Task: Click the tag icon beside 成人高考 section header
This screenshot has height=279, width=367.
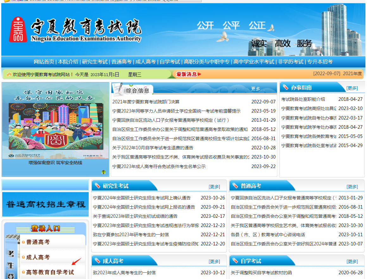Action: tap(97, 261)
